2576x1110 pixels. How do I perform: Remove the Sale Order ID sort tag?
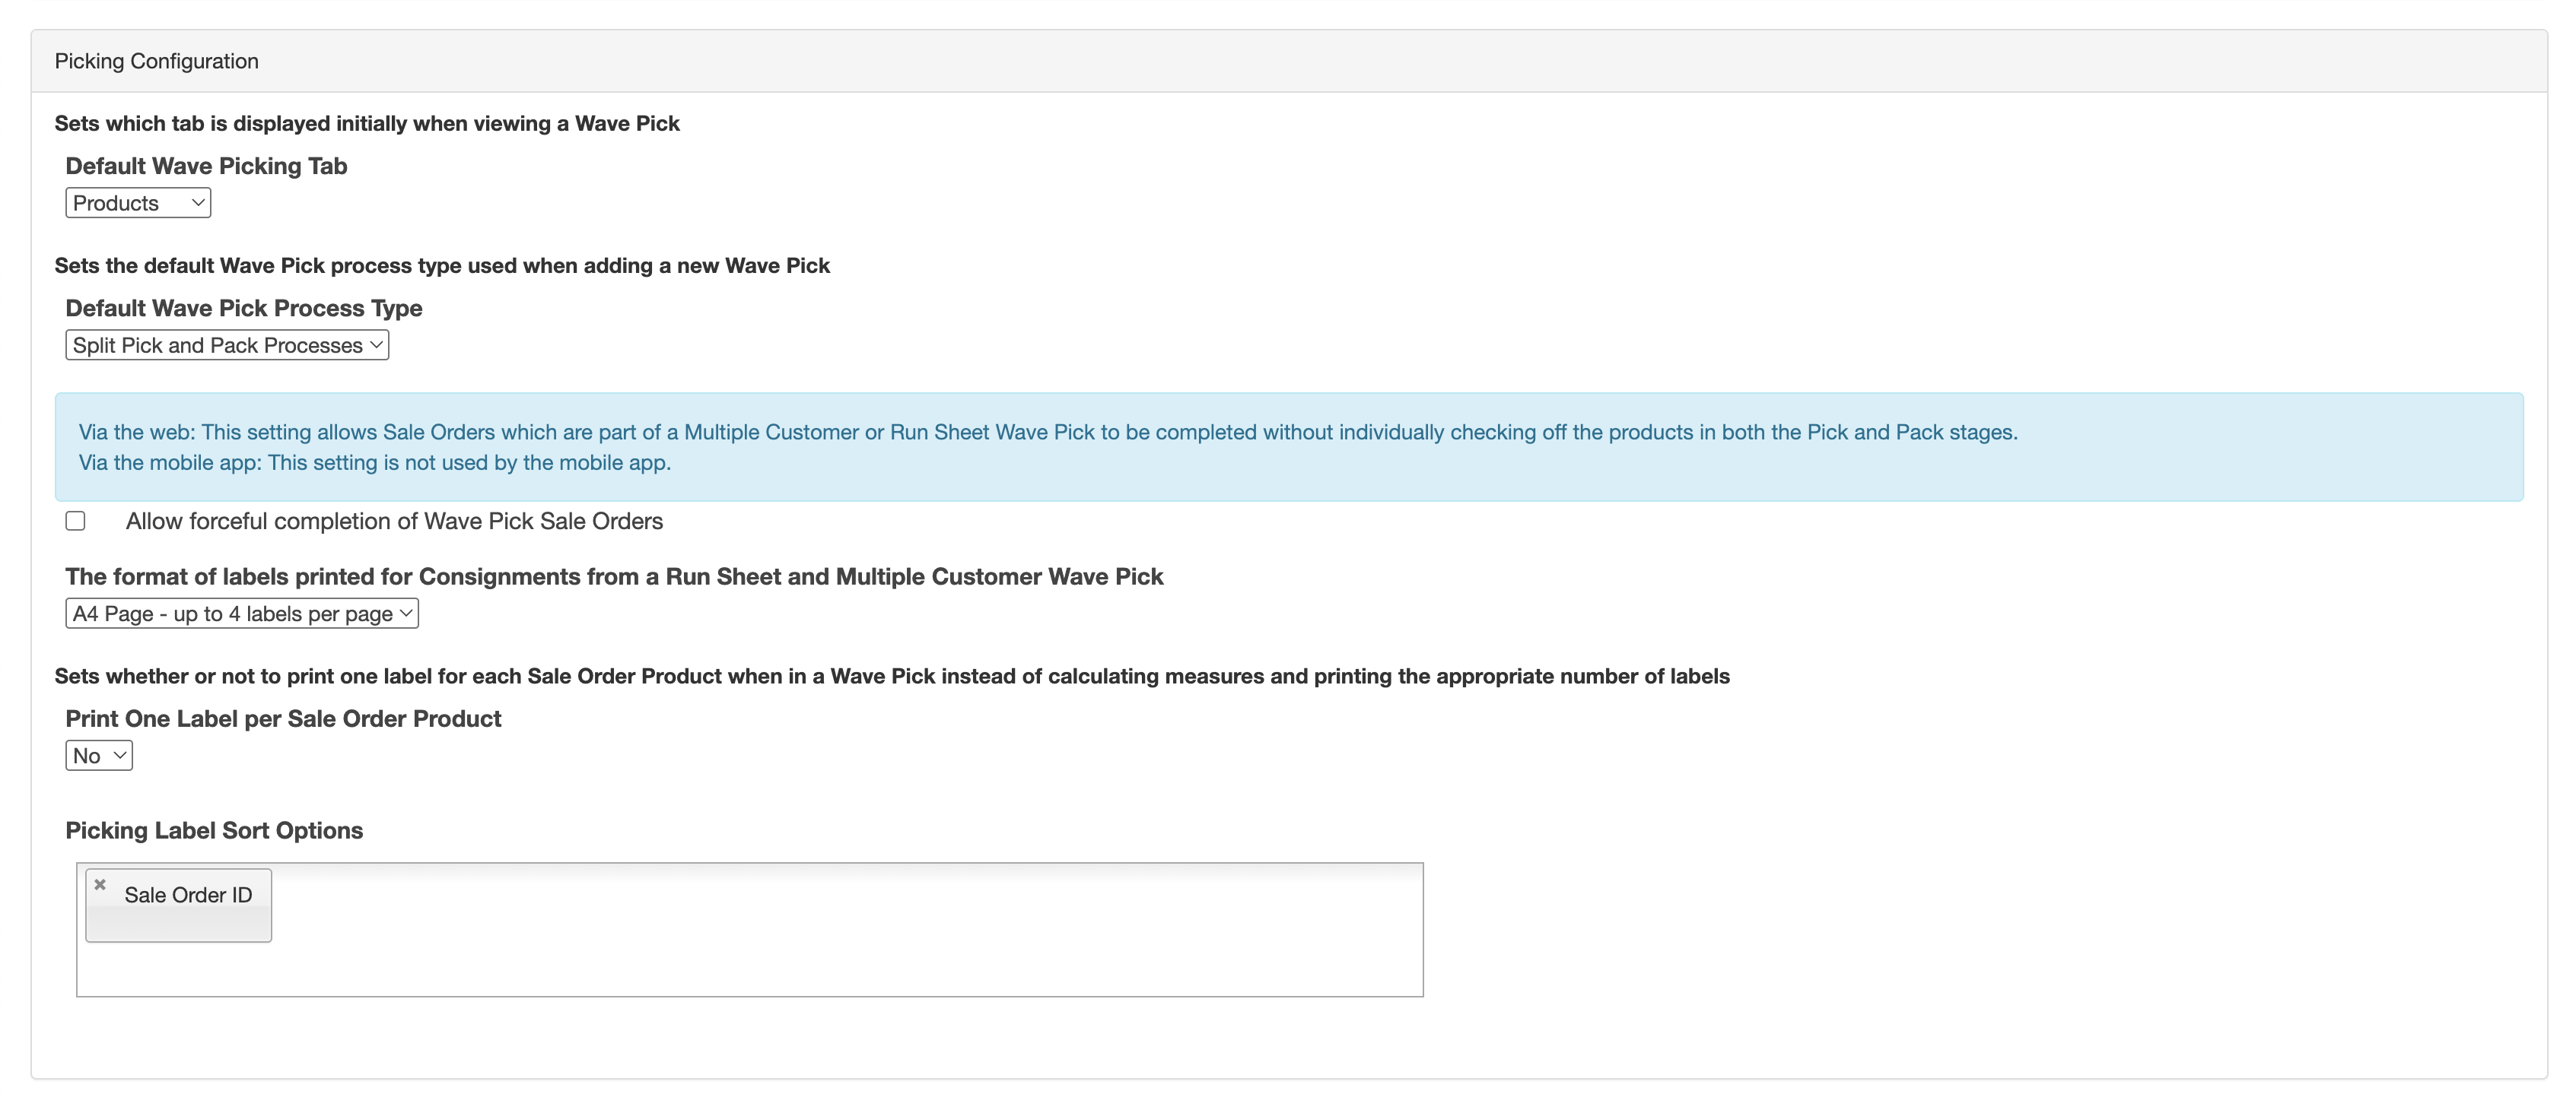[100, 884]
